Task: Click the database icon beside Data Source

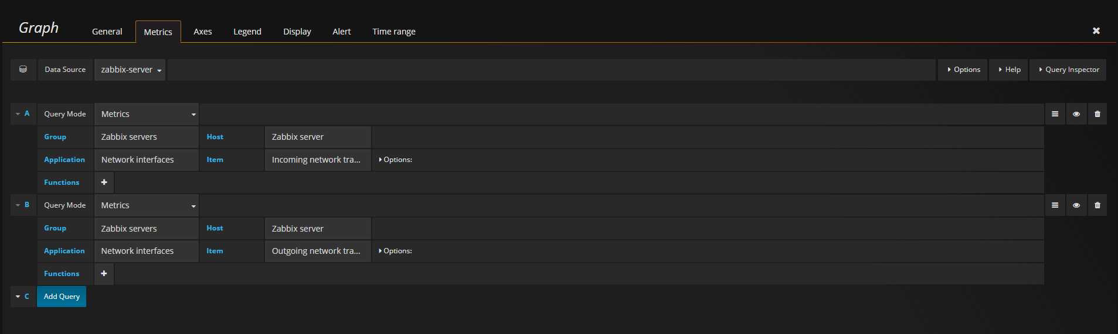Action: click(x=23, y=70)
